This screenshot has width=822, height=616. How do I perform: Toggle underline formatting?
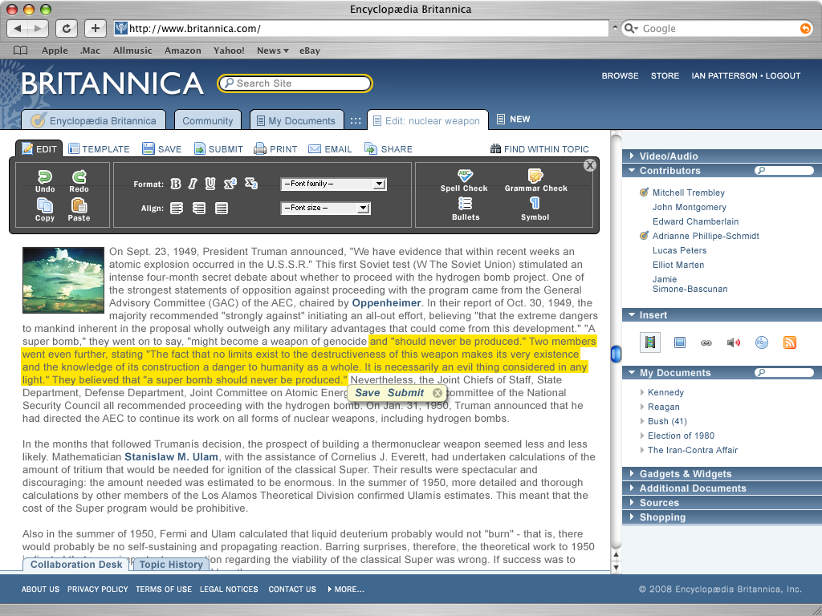pyautogui.click(x=210, y=184)
